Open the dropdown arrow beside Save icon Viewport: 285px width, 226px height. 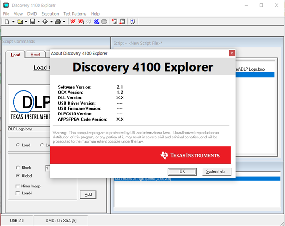click(39, 22)
